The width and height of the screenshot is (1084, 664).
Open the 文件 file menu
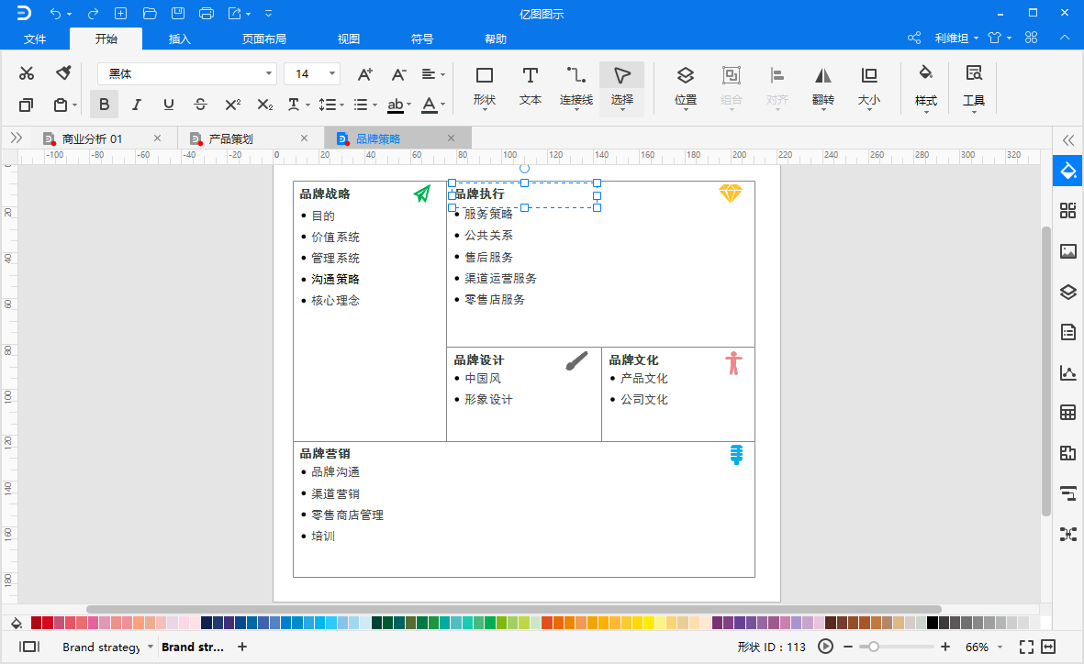(x=35, y=39)
